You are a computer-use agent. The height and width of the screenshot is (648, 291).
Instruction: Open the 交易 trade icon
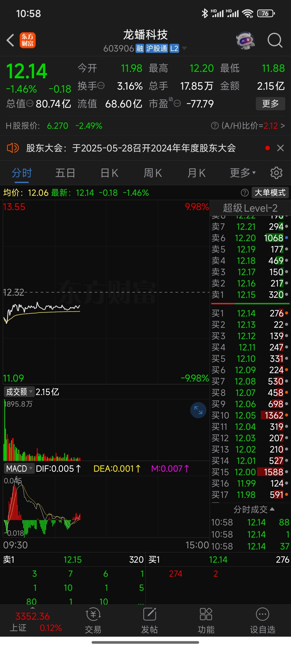click(x=93, y=620)
